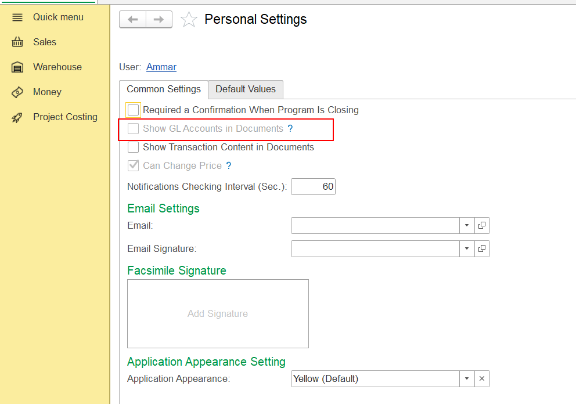Switch to the Default Values tab
This screenshot has height=404, width=576.
[246, 89]
